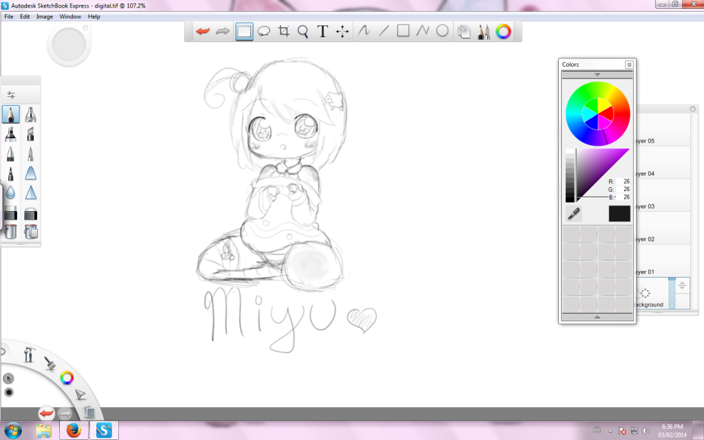Click the Redo arrow in the top toolbar

(x=223, y=31)
